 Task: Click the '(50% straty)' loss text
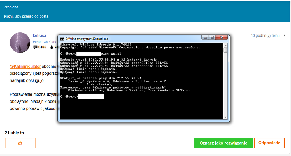[100, 84]
